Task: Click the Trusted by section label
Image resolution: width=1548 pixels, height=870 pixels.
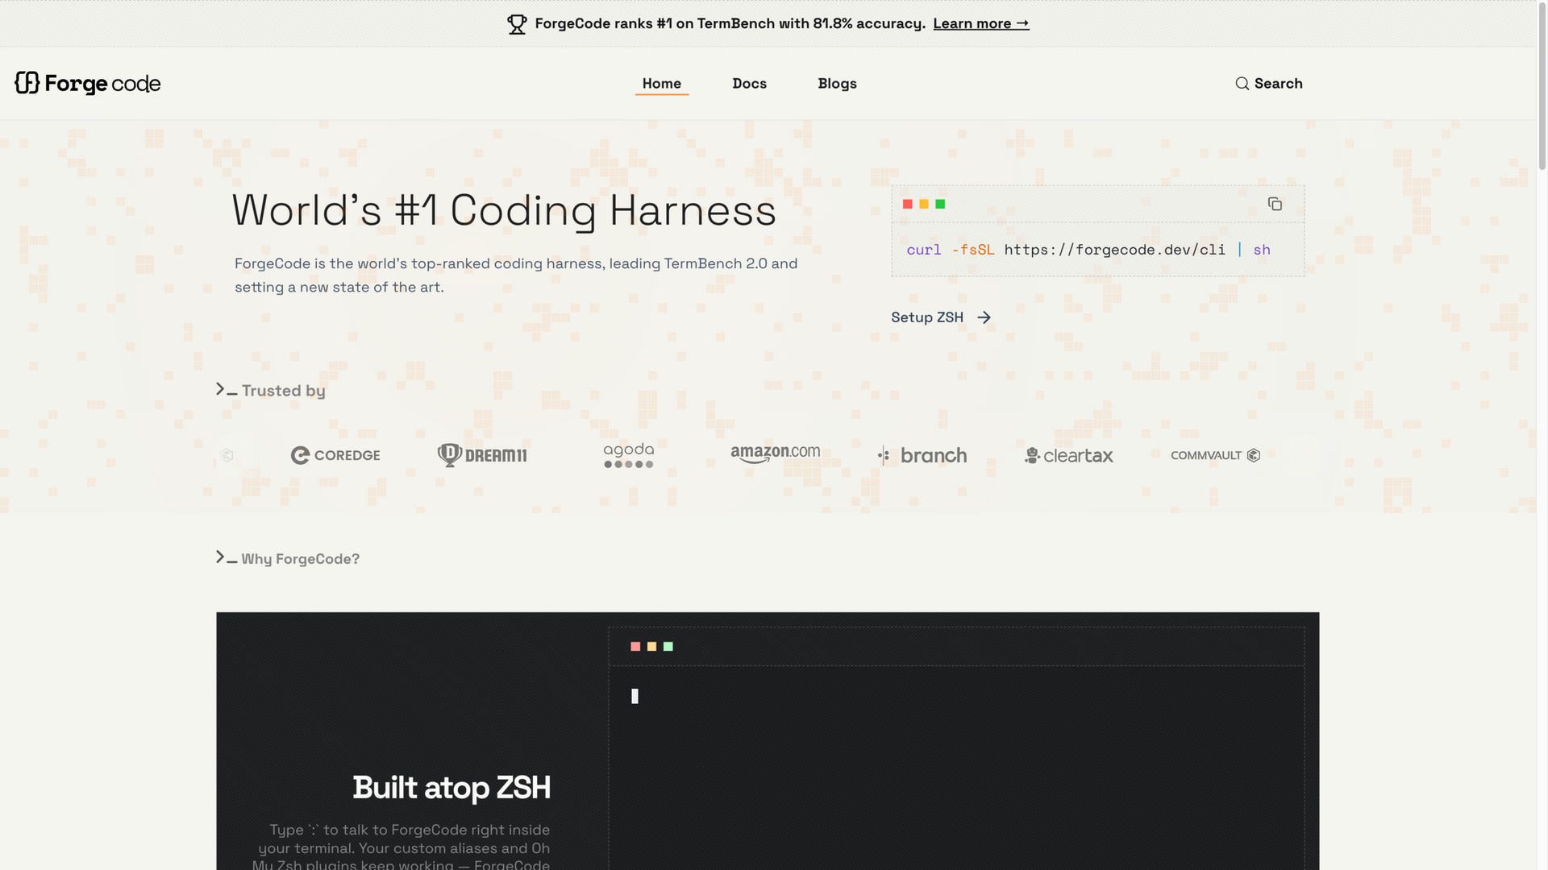Action: coord(284,391)
